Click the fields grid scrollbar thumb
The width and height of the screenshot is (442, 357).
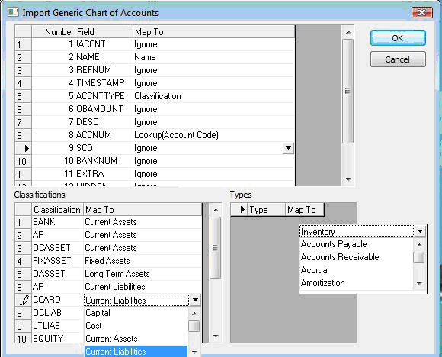point(348,91)
